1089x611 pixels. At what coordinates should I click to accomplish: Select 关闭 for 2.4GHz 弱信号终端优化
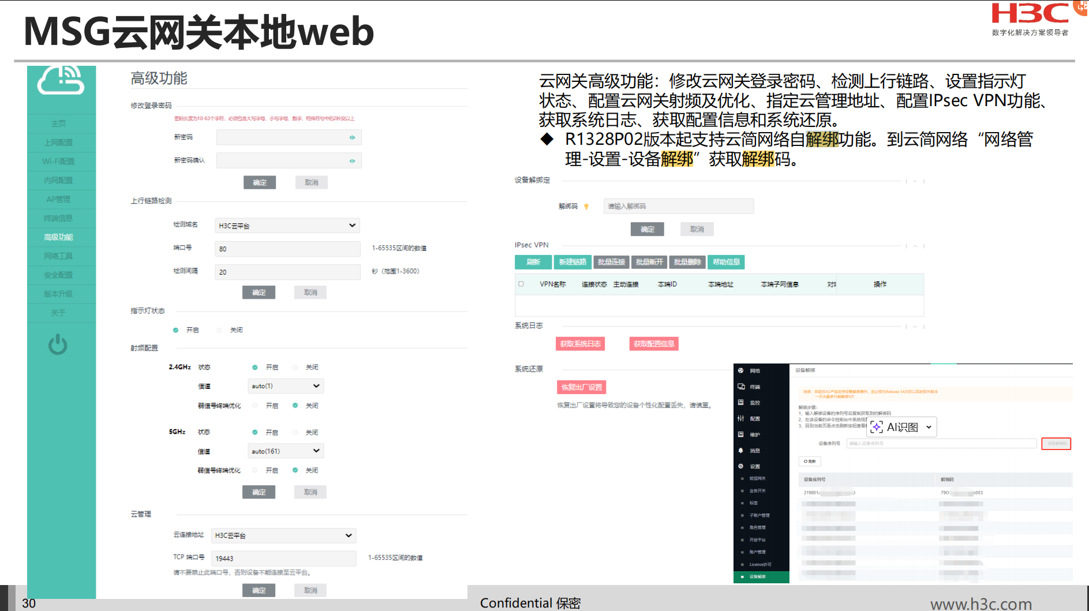point(295,406)
